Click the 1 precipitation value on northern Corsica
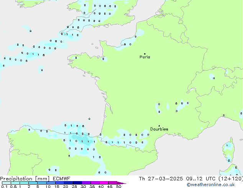 (x=227, y=145)
